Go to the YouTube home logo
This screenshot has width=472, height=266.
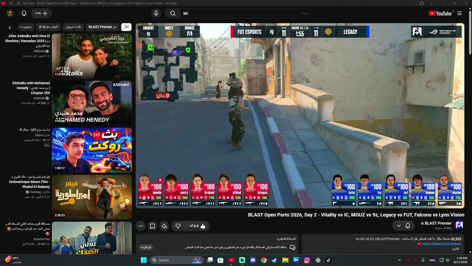[x=440, y=13]
